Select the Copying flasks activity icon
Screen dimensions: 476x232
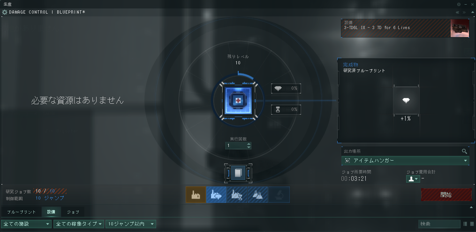(258, 194)
